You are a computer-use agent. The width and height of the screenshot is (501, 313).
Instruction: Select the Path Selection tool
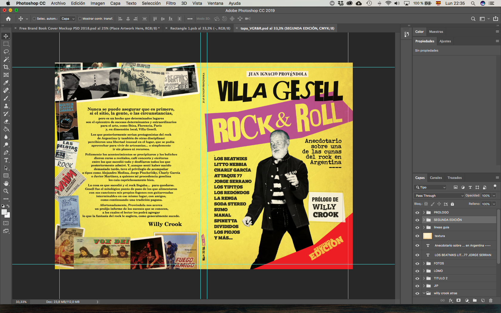click(6, 168)
